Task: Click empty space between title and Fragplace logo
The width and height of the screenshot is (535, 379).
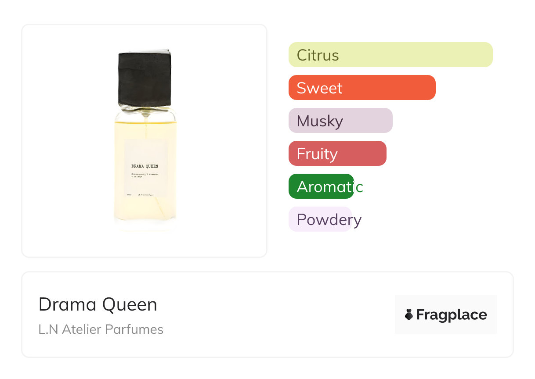Action: [x=277, y=315]
